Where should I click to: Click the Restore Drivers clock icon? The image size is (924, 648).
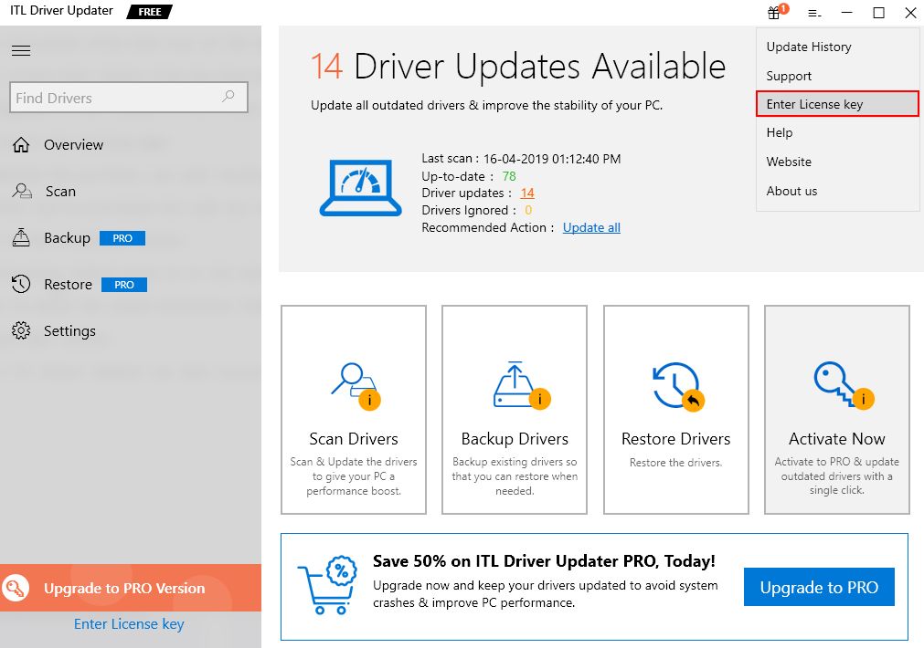[678, 387]
